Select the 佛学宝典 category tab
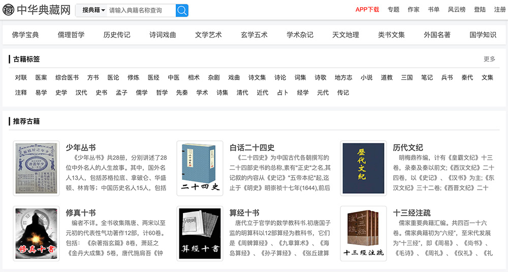 tap(25, 35)
